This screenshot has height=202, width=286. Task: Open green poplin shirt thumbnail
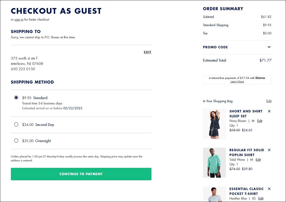[x=214, y=162]
